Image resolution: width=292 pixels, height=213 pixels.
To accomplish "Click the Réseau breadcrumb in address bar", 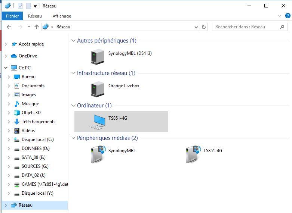I will click(x=63, y=27).
